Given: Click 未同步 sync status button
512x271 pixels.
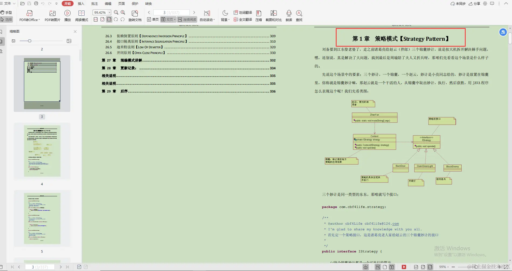Looking at the screenshot, I should point(458,4).
